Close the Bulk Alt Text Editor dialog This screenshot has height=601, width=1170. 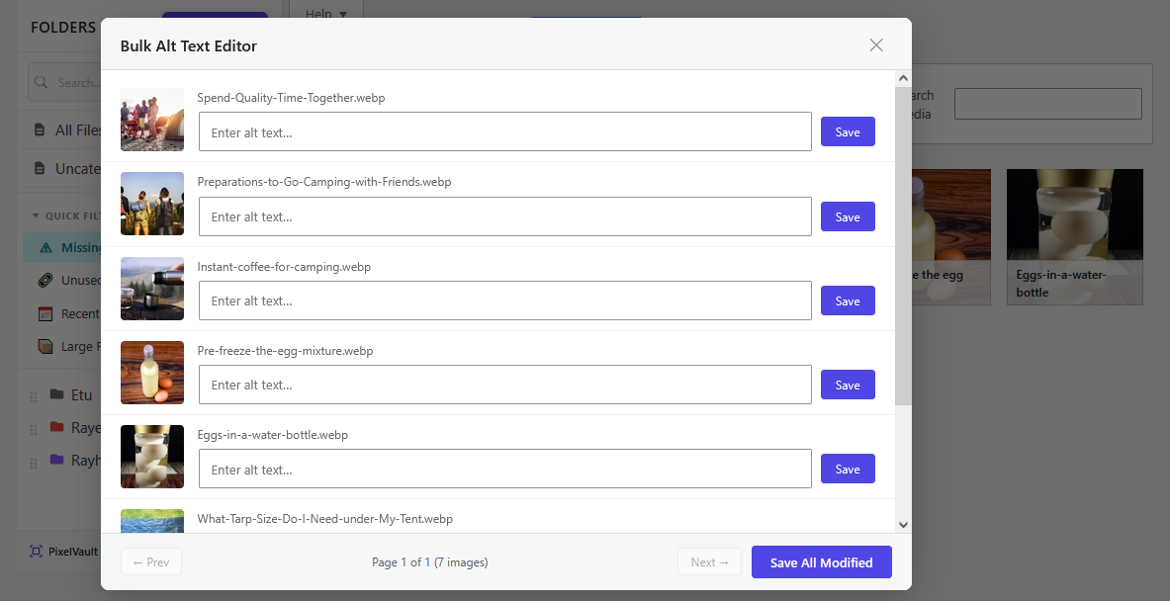(876, 44)
